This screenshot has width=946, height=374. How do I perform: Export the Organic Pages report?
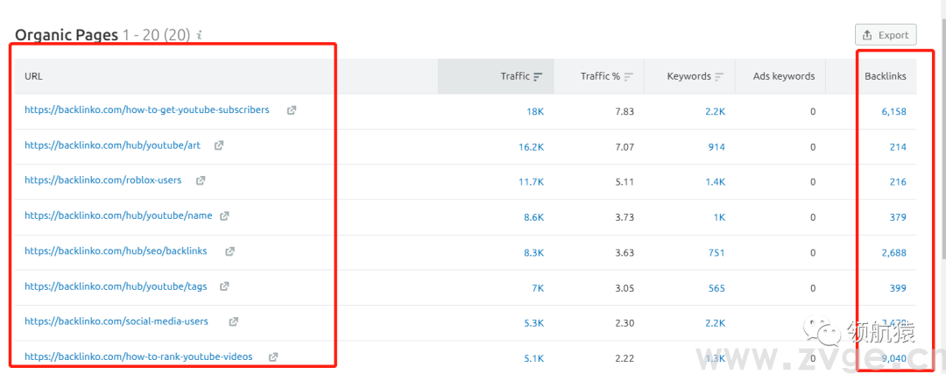885,35
